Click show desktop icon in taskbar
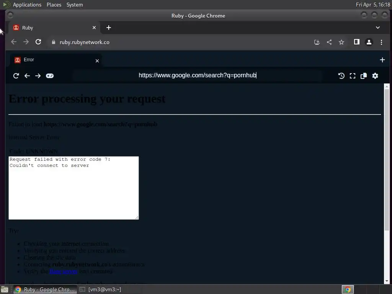 point(5,289)
